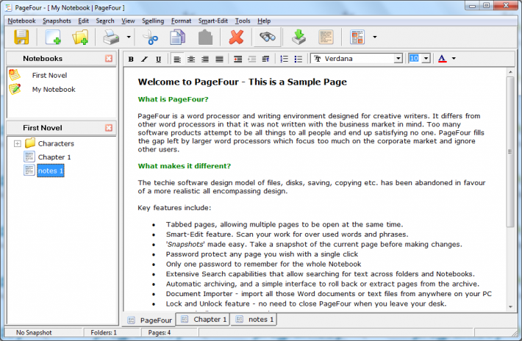Open the Notebook menu
Viewport: 522px width, 341px height.
[21, 21]
